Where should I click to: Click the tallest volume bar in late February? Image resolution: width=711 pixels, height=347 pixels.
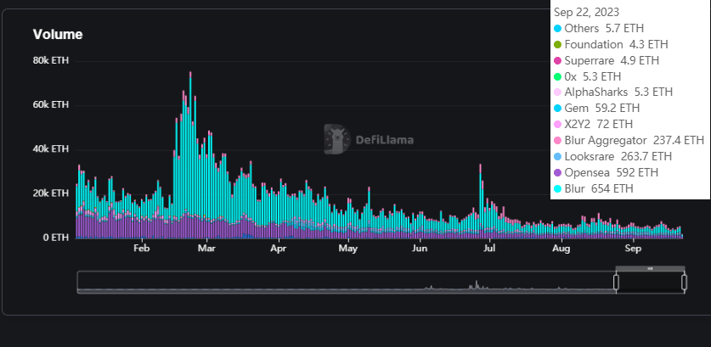(x=190, y=153)
